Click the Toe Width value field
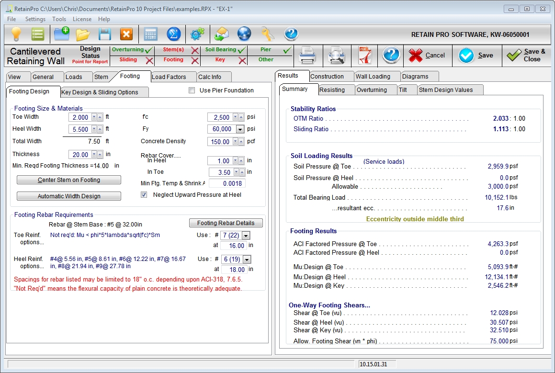The image size is (555, 373). pyautogui.click(x=80, y=117)
